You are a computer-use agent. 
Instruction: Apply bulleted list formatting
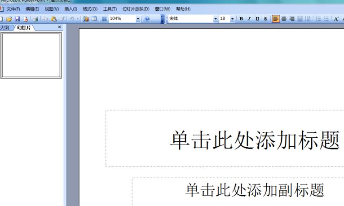(326, 19)
